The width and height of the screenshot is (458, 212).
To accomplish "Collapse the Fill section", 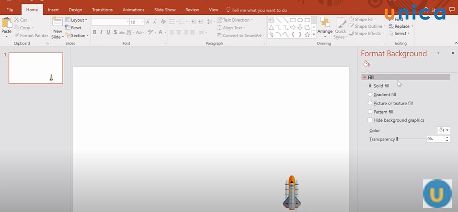I will (x=364, y=77).
